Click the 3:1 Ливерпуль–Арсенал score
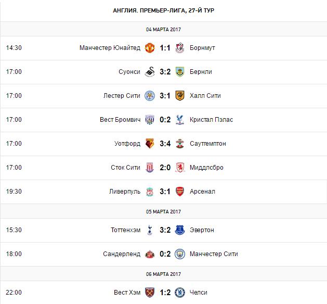The image size is (327, 304). 165,192
